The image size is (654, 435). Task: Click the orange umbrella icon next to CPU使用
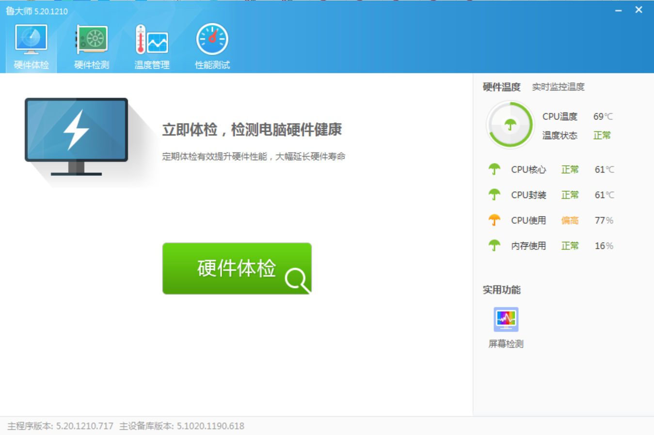(x=494, y=220)
